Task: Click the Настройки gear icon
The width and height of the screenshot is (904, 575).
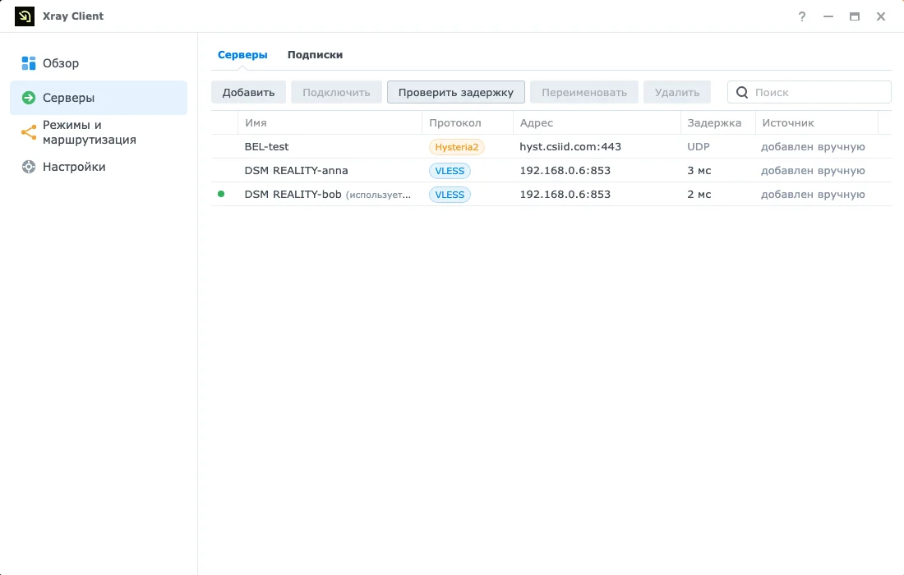Action: tap(28, 167)
